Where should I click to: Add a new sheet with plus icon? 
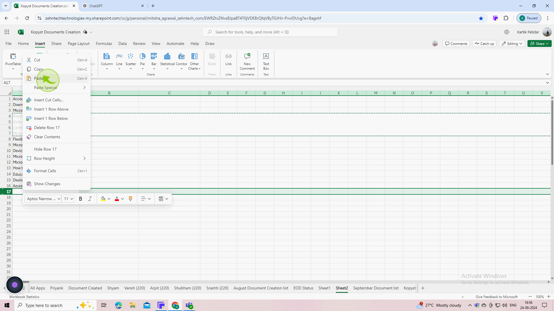pyautogui.click(x=423, y=288)
